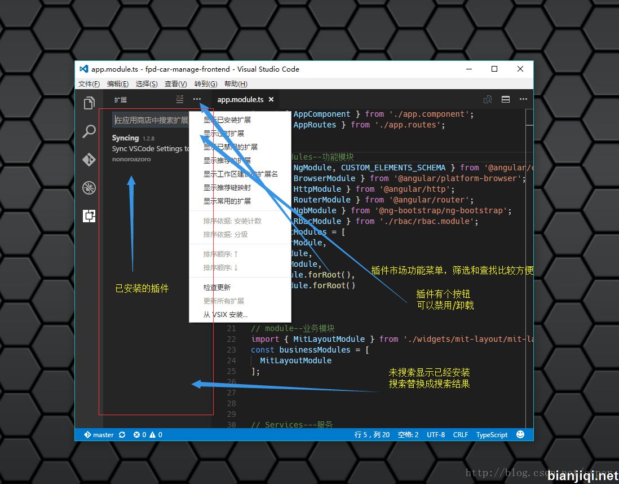
Task: Choose 显示推荐键映射 from the menu
Action: (x=240, y=188)
